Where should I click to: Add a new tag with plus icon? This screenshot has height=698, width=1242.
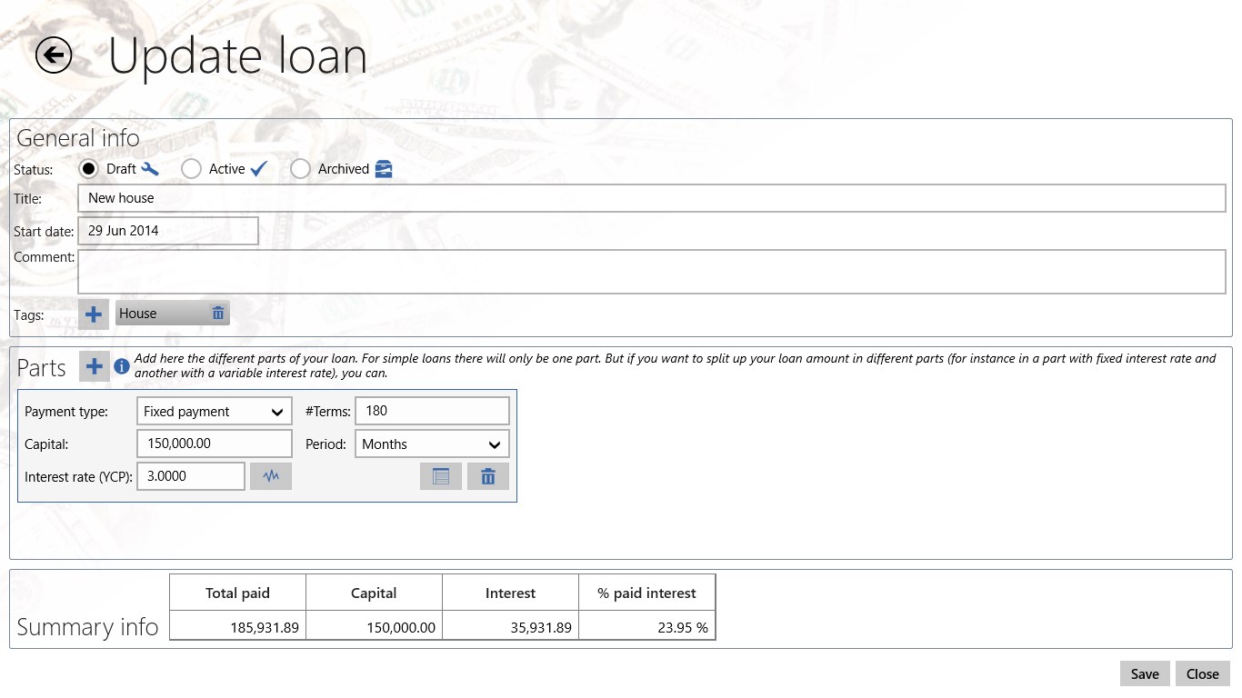[x=94, y=314]
